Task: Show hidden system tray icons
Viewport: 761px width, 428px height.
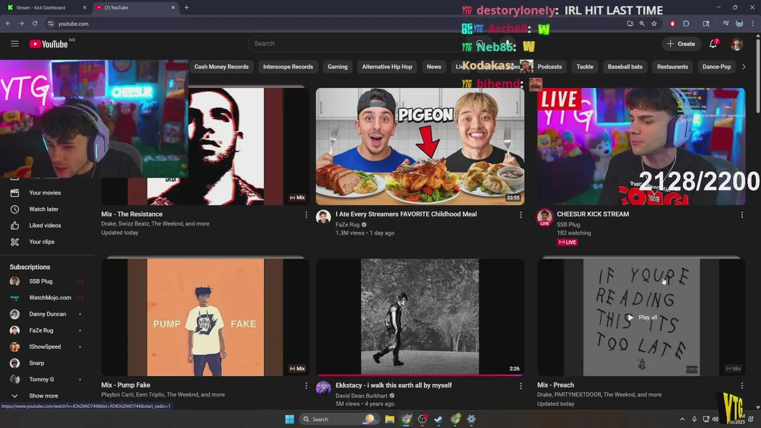Action: pos(682,419)
